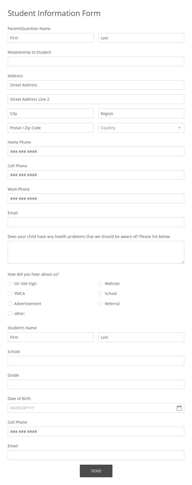Select the Advertisement option
Image resolution: width=192 pixels, height=485 pixels.
click(x=10, y=304)
